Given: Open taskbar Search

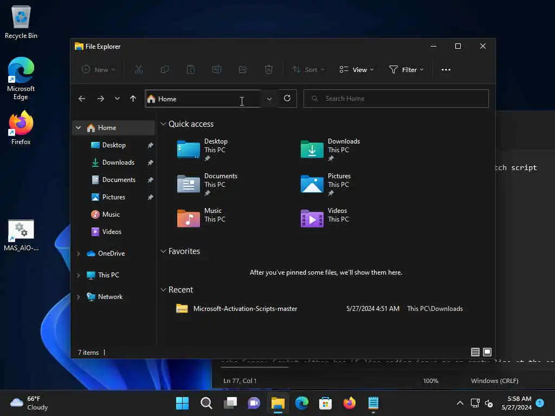Looking at the screenshot, I should 206,403.
